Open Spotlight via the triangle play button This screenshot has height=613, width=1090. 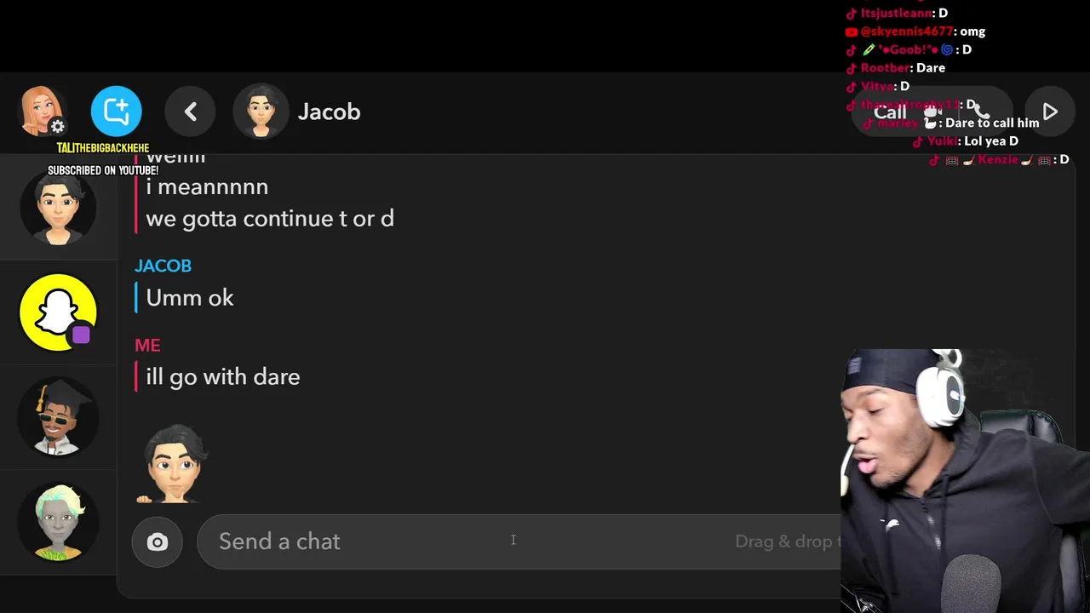pos(1050,112)
